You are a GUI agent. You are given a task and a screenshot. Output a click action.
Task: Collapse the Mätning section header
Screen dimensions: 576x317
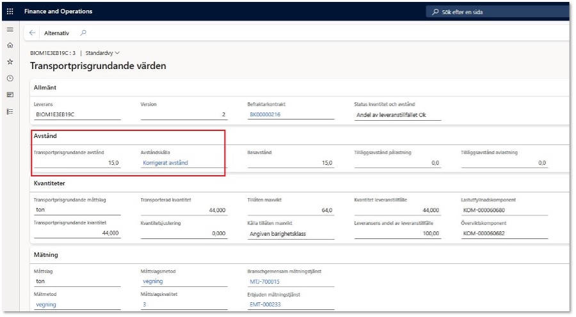[x=46, y=254]
